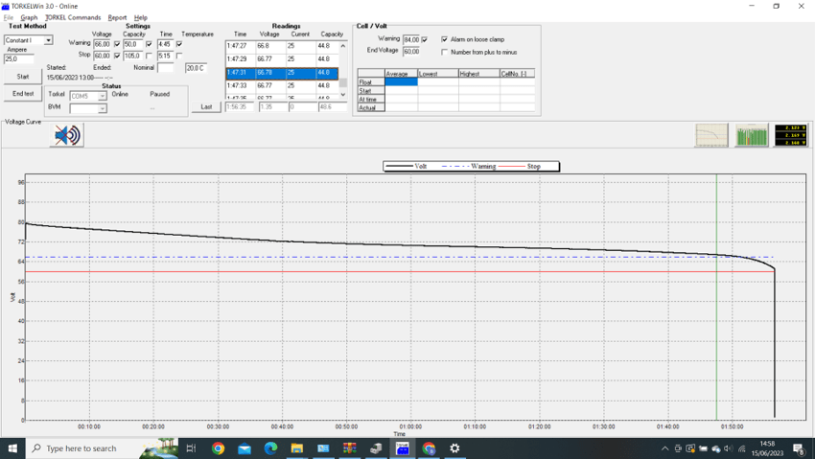Open File Explorer from the taskbar

297,448
